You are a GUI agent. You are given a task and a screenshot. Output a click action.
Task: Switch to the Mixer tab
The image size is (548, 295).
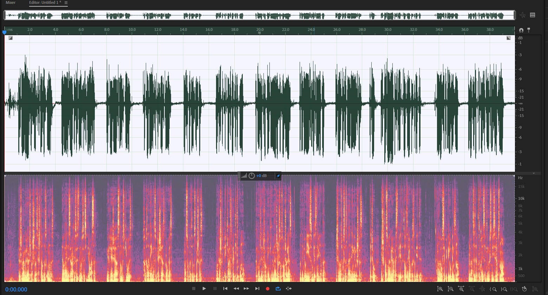11,2
